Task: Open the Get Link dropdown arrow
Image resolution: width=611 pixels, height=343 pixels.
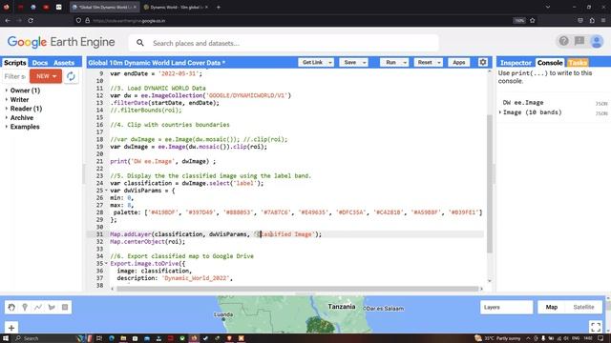Action: point(330,63)
